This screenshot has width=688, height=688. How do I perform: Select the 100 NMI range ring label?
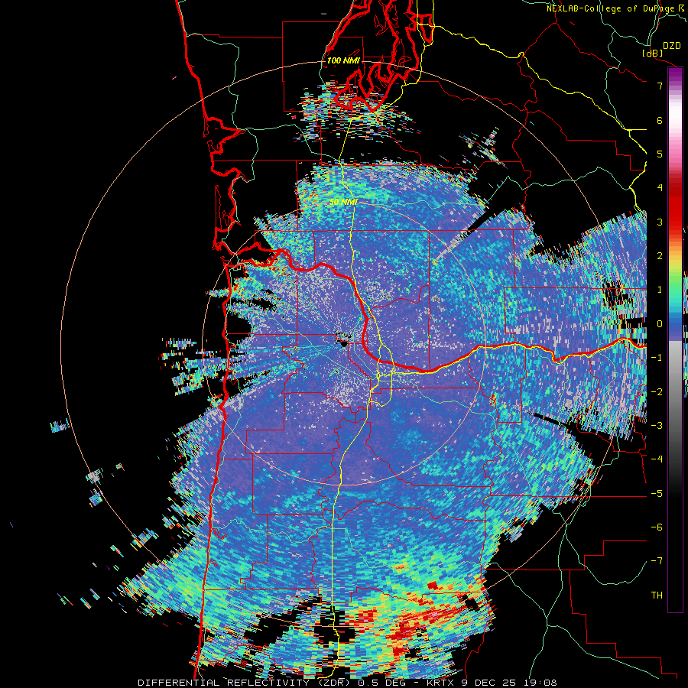343,60
